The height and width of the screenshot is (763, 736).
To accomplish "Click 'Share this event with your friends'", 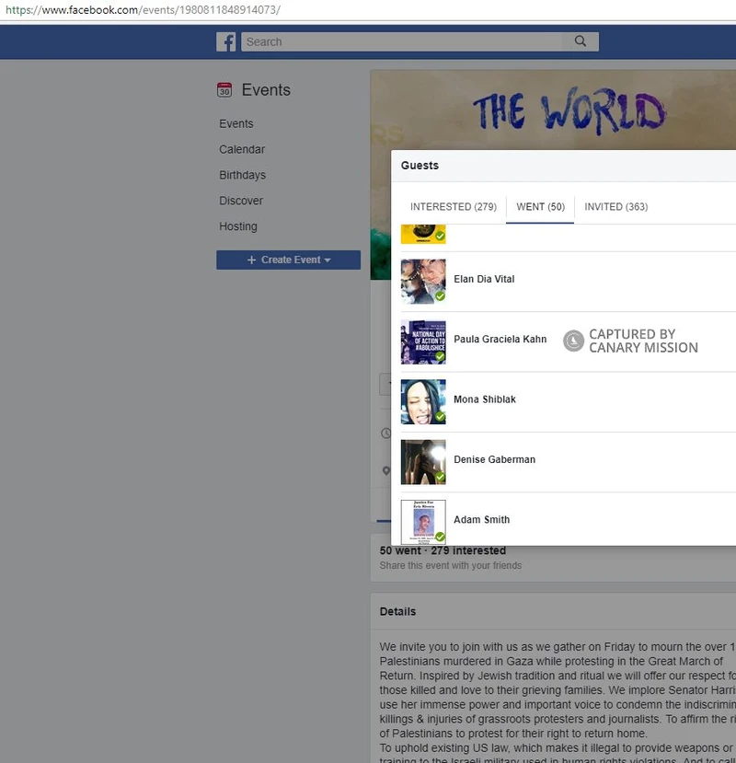I will [x=451, y=565].
